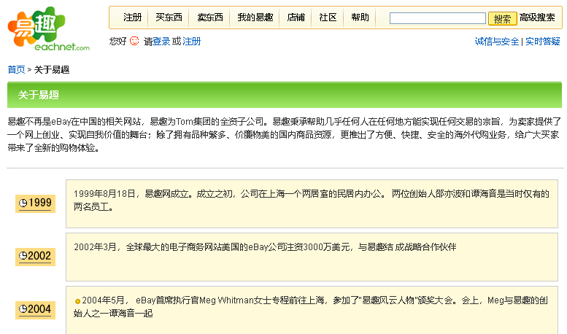Click the bullet dot before 2004年5月
The height and width of the screenshot is (334, 567).
(77, 301)
